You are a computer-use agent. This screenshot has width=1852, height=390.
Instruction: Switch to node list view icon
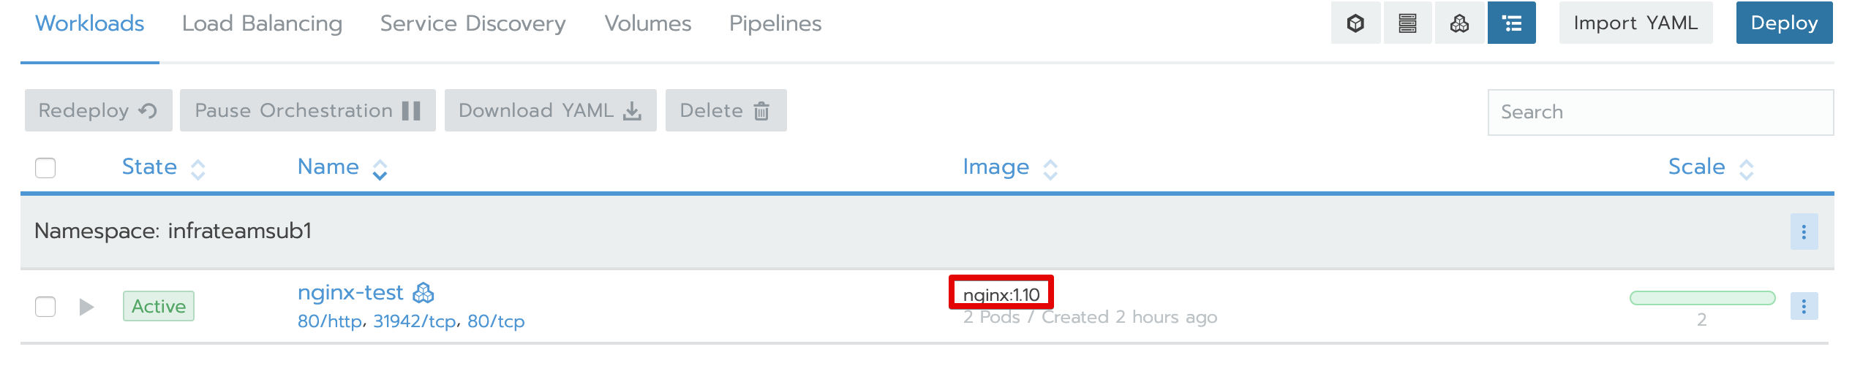[1407, 23]
